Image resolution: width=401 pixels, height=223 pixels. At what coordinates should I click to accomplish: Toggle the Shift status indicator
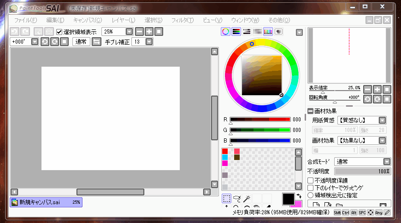tap(337, 212)
